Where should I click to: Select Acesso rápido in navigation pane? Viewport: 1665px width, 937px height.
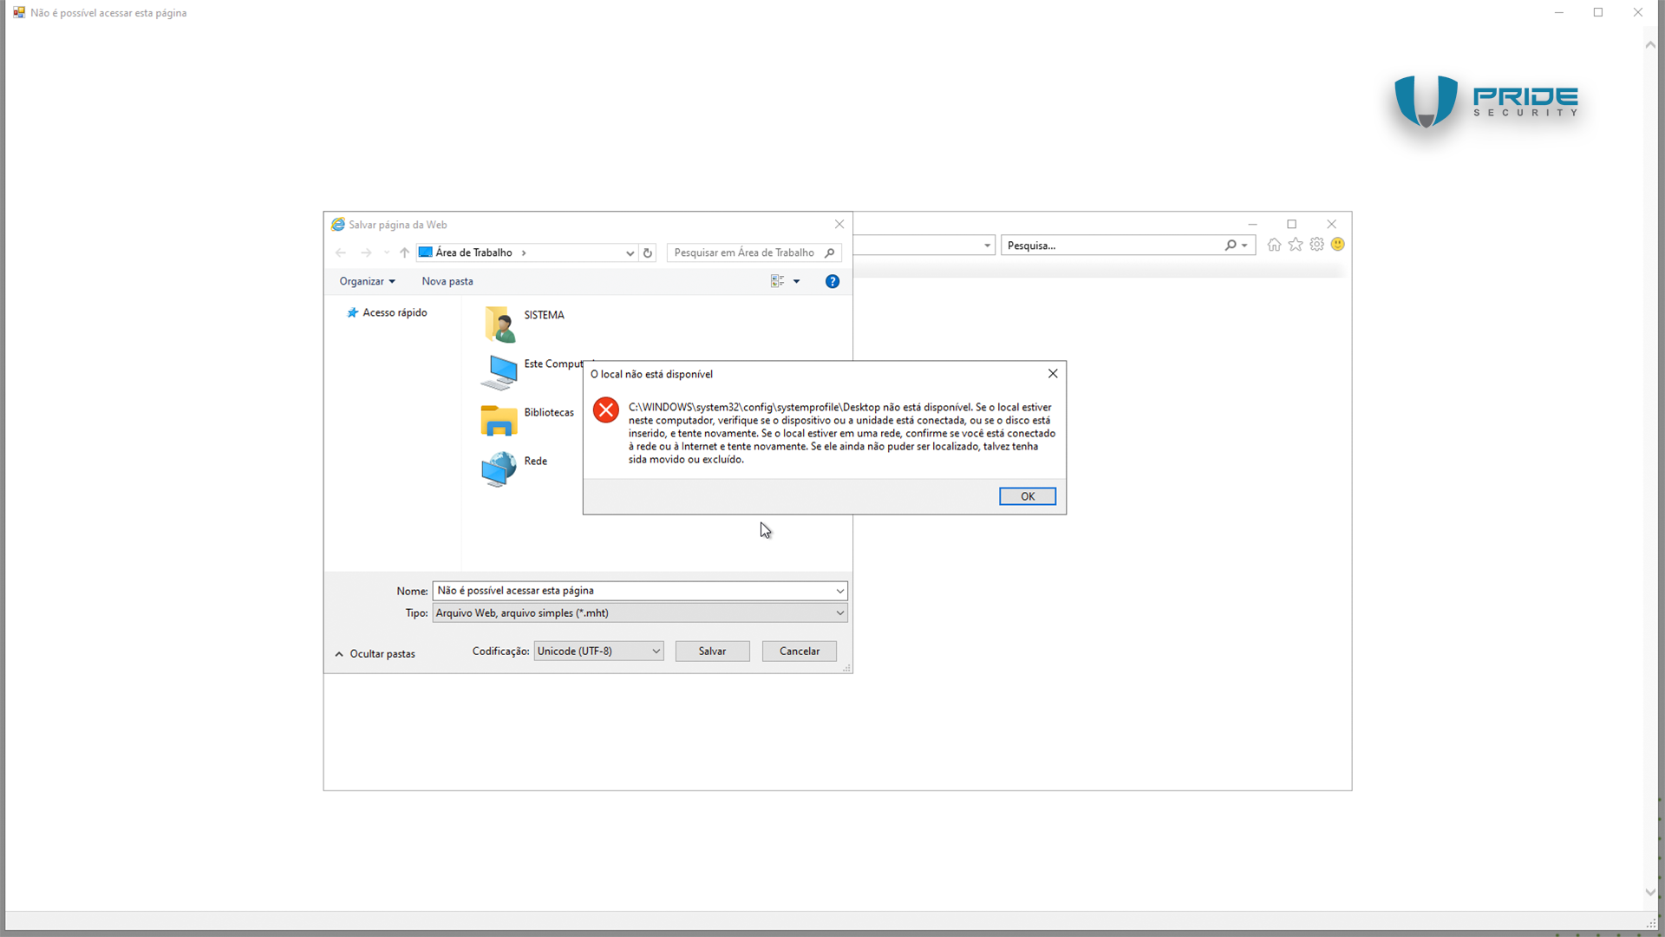click(x=395, y=312)
